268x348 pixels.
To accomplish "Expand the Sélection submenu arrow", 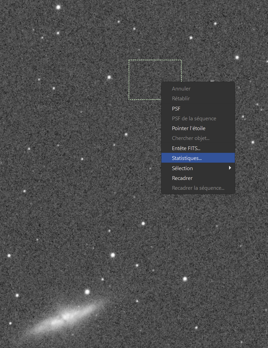I will tap(230, 168).
